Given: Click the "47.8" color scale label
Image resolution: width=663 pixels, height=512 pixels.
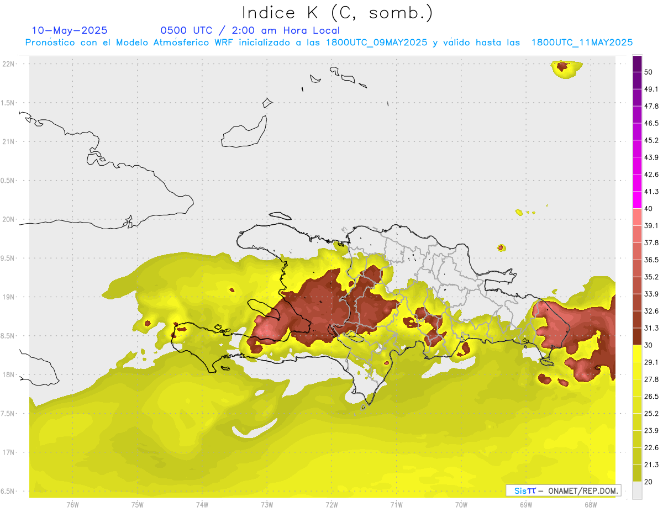Looking at the screenshot, I should pyautogui.click(x=651, y=106).
